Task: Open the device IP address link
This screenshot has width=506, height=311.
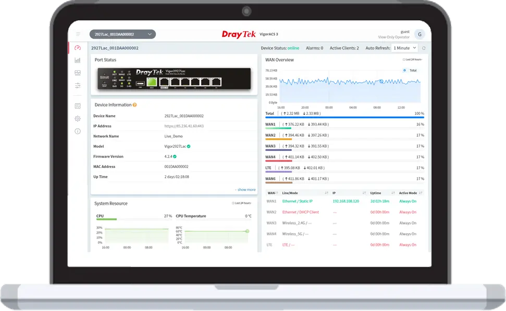Action: tap(184, 126)
